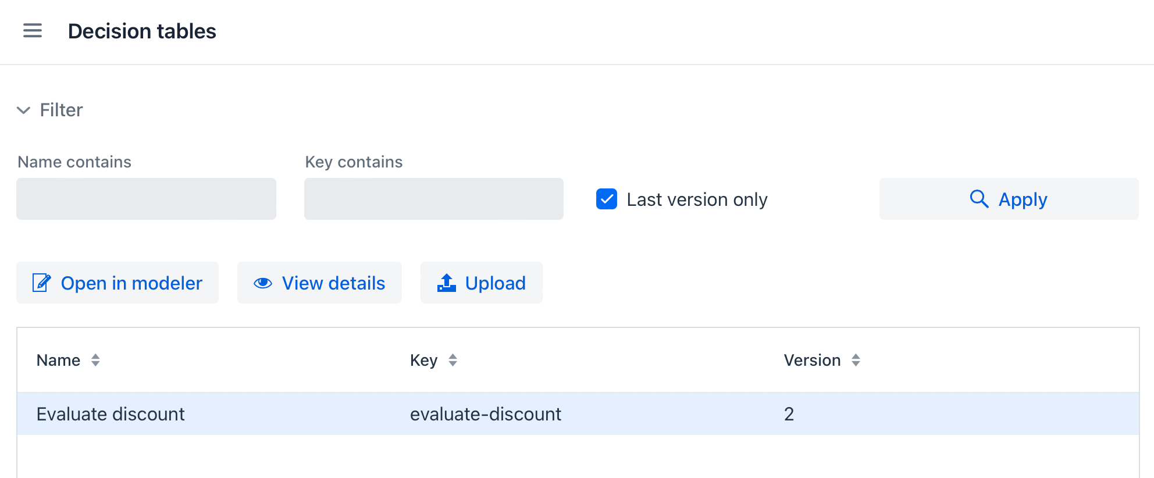Sort by Version using its sort arrows

(x=856, y=361)
